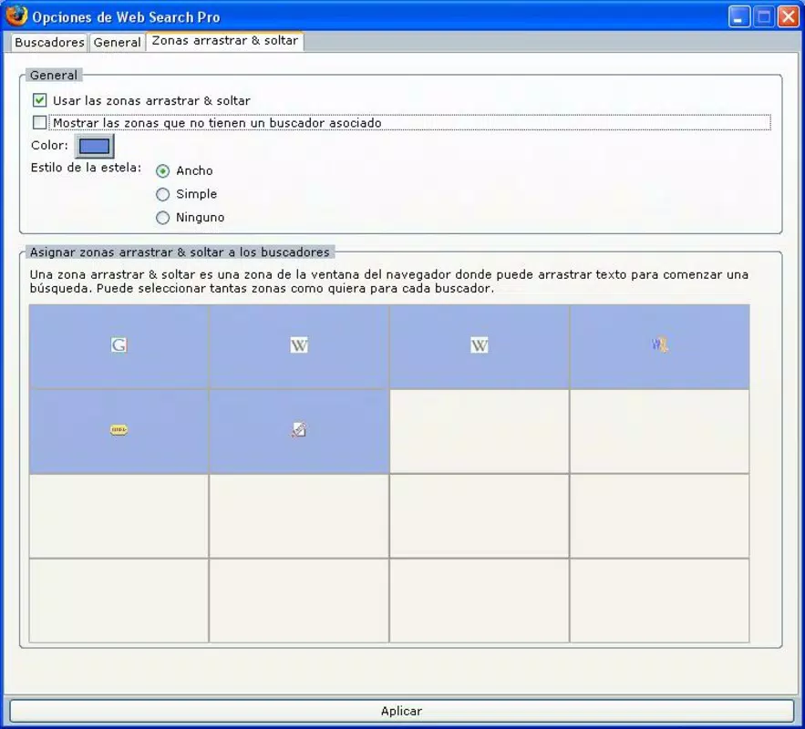Viewport: 805px width, 729px height.
Task: Click the 'Estilo de la estela:' label
Action: point(86,168)
